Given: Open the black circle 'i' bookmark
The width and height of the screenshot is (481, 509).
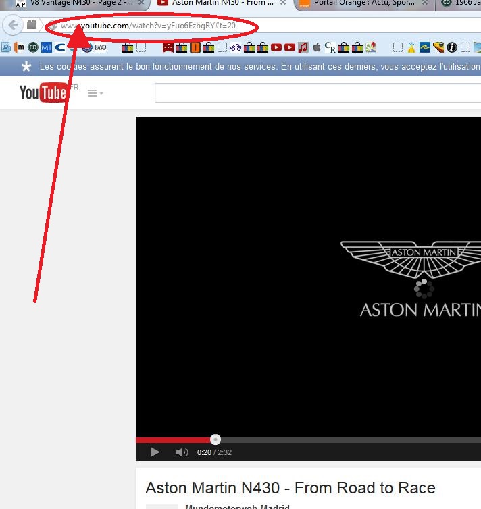Looking at the screenshot, I should click(x=452, y=47).
